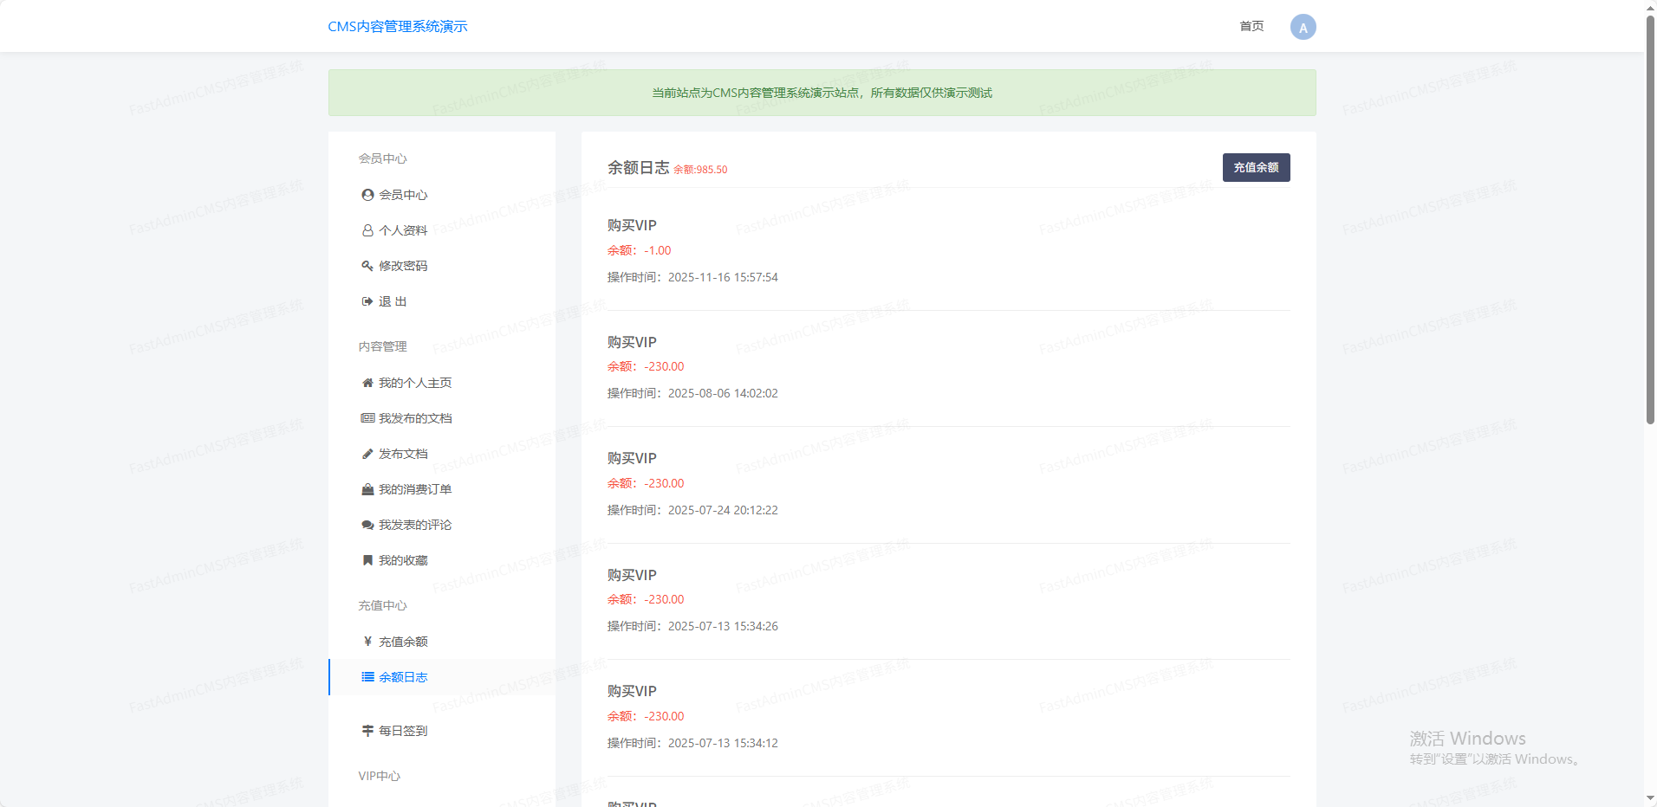This screenshot has width=1657, height=807.
Task: Select the active 余额日志 sidebar item
Action: (403, 677)
